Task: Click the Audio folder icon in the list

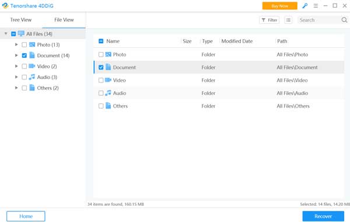Action: pos(108,93)
